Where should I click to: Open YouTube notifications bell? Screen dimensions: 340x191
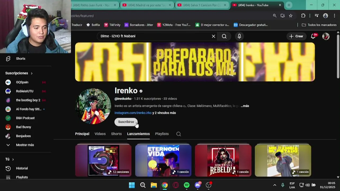click(x=313, y=36)
